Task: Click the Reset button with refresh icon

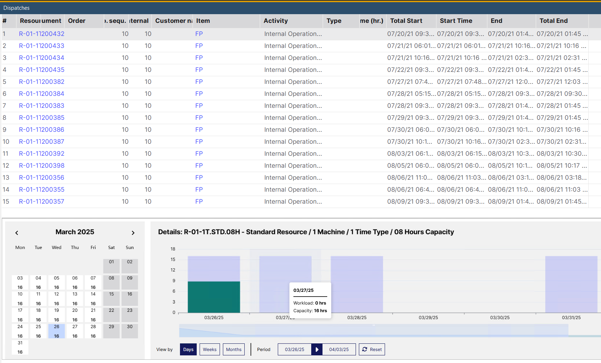Action: [372, 350]
